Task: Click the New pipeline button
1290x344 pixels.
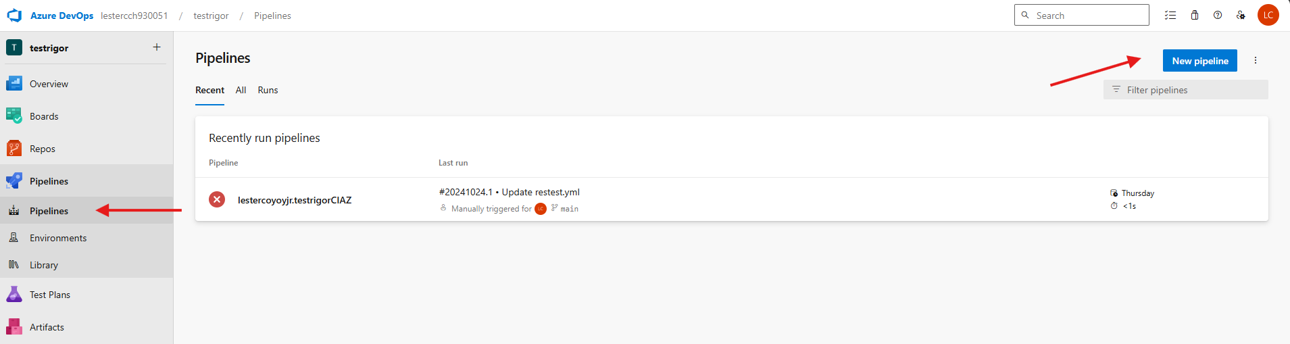Action: tap(1199, 61)
